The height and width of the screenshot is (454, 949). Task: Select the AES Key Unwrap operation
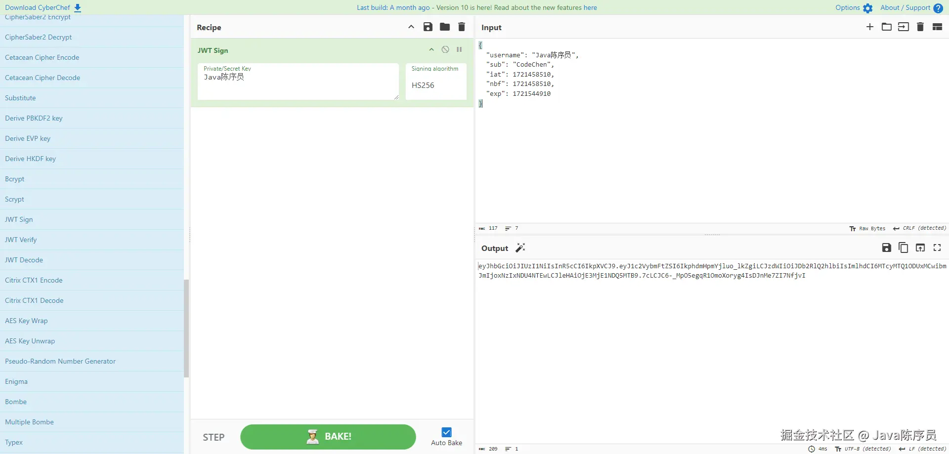pyautogui.click(x=91, y=341)
